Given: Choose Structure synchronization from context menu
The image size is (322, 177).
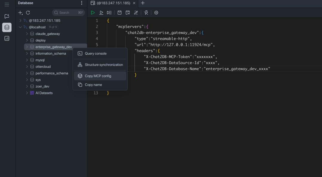Looking at the screenshot, I should [100, 65].
